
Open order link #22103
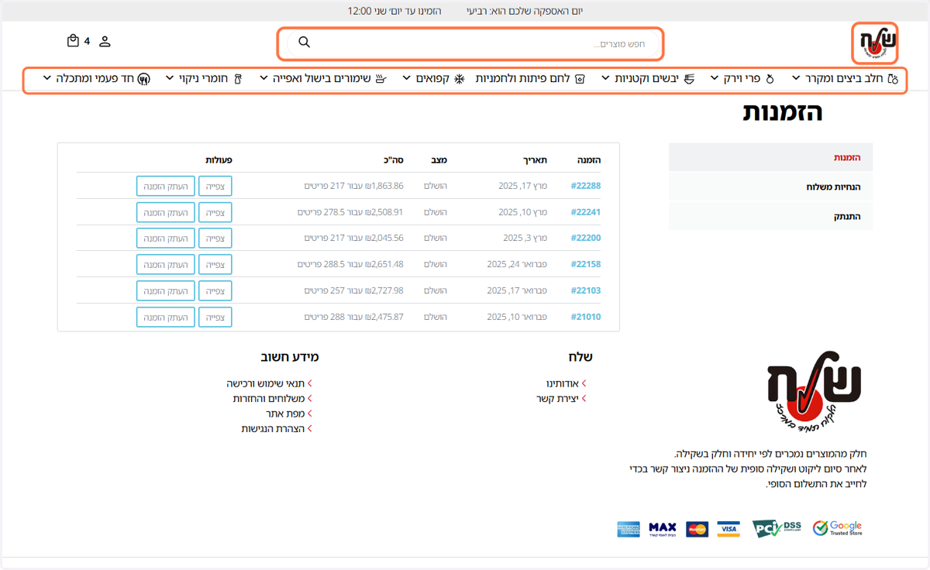[x=586, y=290]
